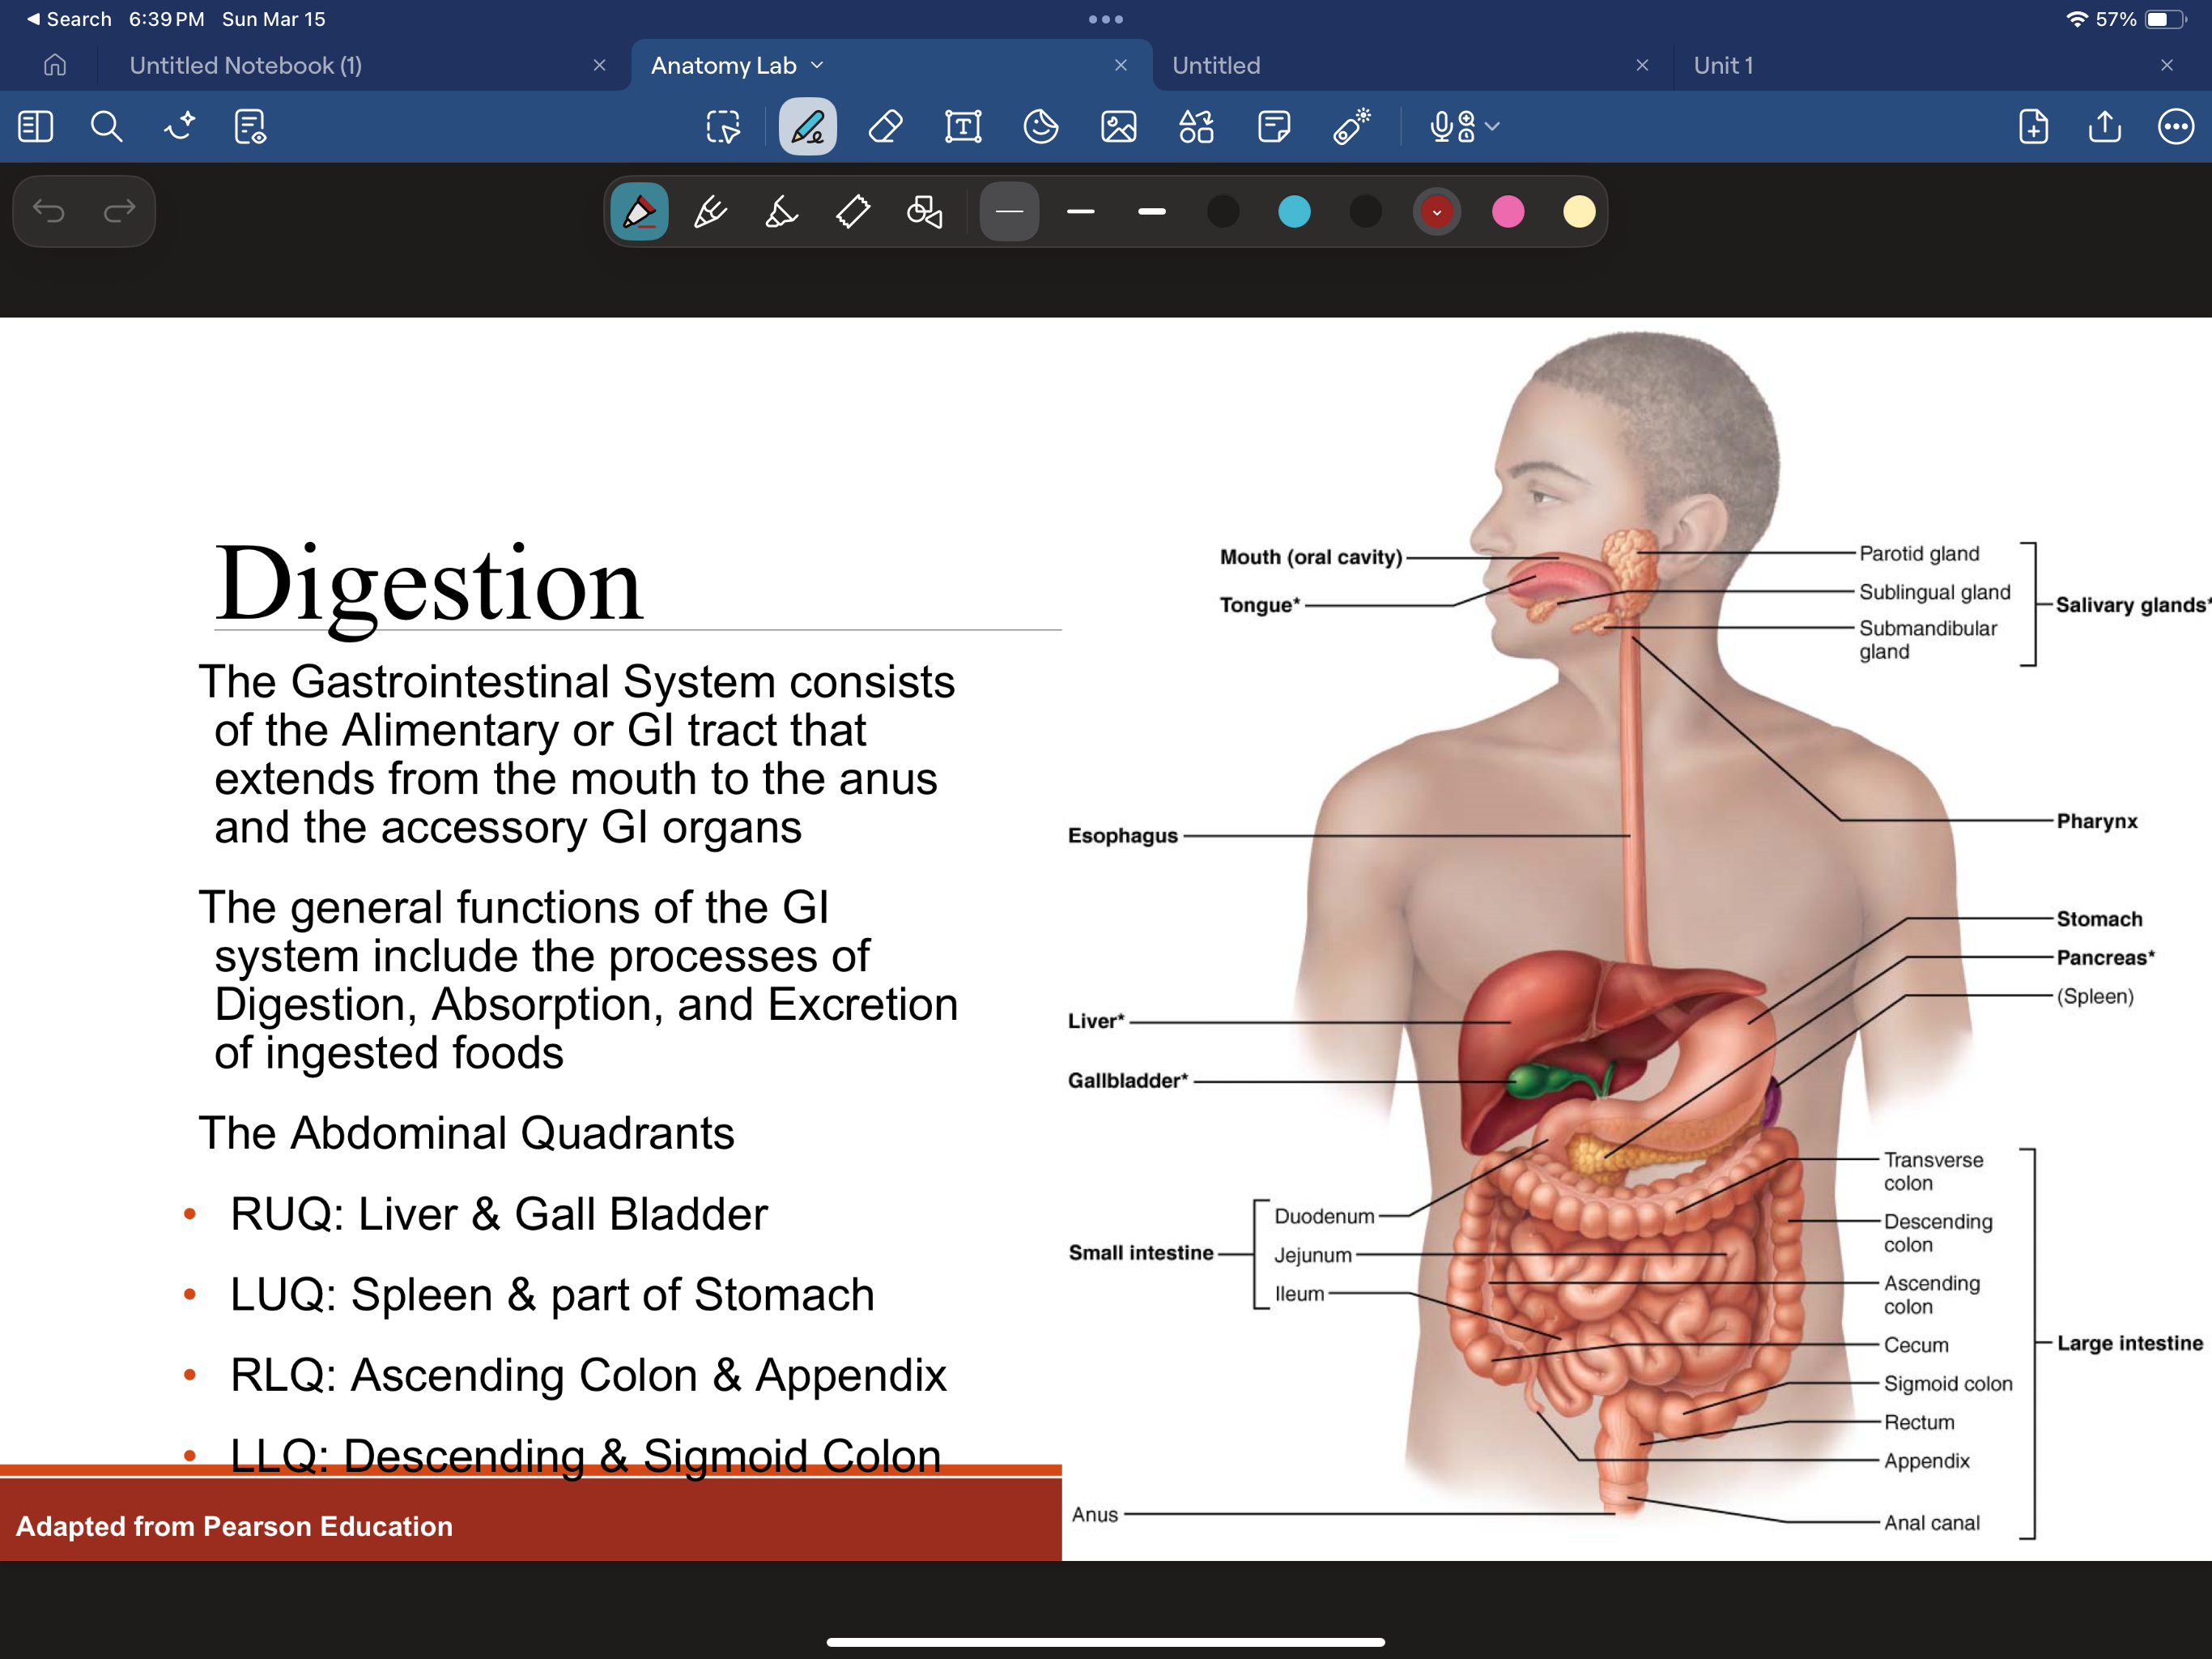This screenshot has width=2212, height=1659.
Task: Expand dark red color swatch options
Action: pos(1436,211)
